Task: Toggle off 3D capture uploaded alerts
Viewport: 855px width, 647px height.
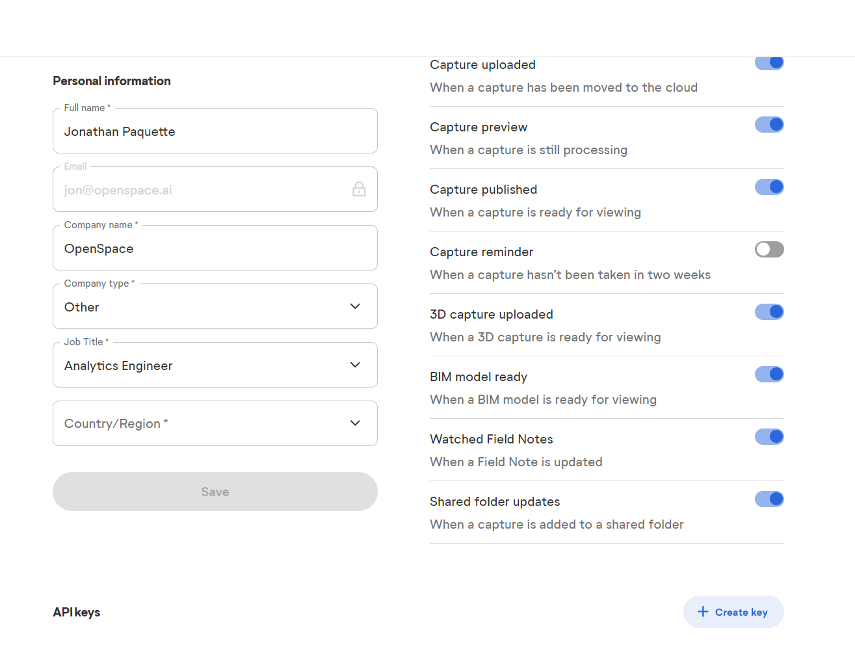Action: [x=769, y=311]
